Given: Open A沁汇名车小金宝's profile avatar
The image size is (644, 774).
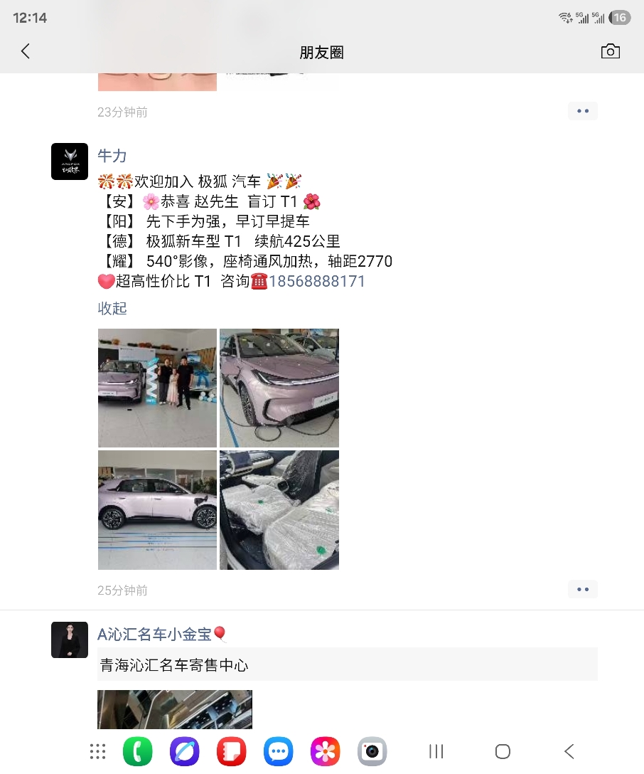Looking at the screenshot, I should pyautogui.click(x=70, y=640).
